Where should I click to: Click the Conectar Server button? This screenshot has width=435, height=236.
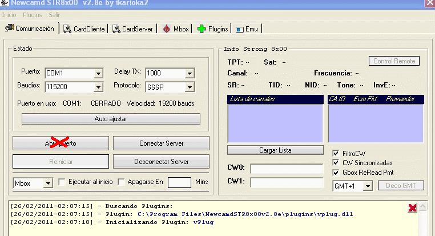click(161, 143)
